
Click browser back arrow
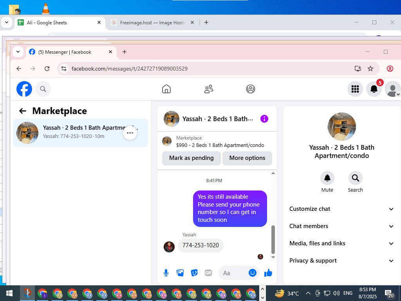pos(19,69)
